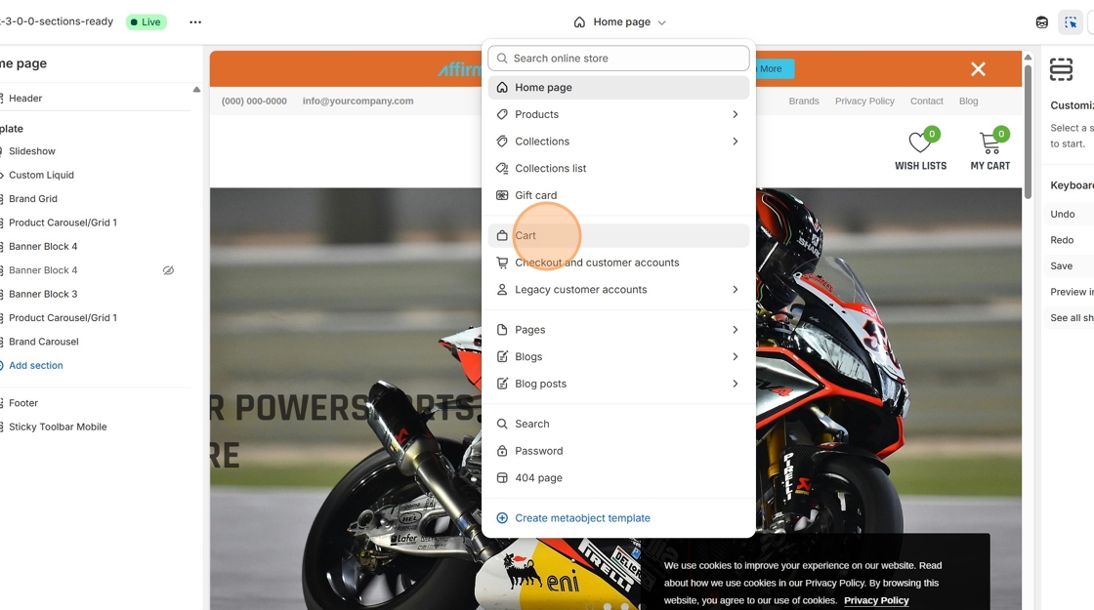Close the orange Affirm announcement bar

point(978,69)
